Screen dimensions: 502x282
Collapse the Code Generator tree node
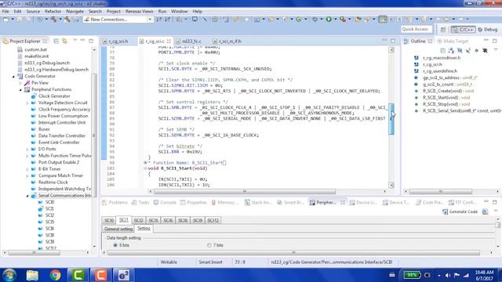[x=14, y=77]
